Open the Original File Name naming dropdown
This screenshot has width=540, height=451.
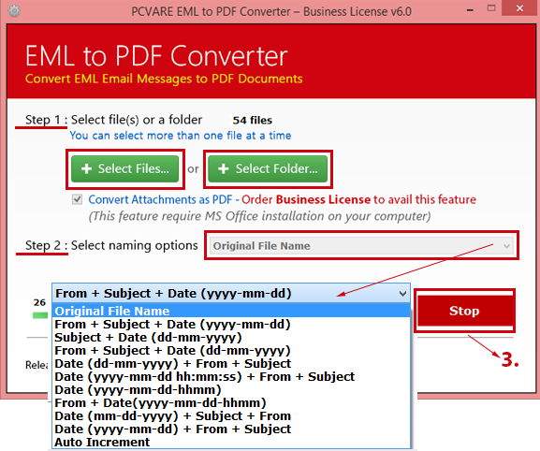tap(361, 246)
